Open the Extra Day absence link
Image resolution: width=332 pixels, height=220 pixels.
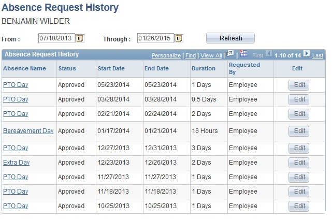(16, 163)
